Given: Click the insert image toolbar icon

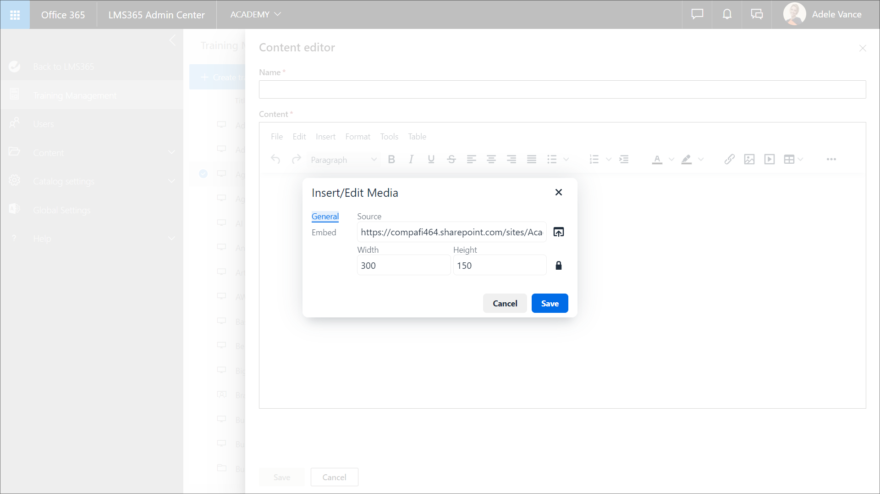Looking at the screenshot, I should [x=749, y=159].
